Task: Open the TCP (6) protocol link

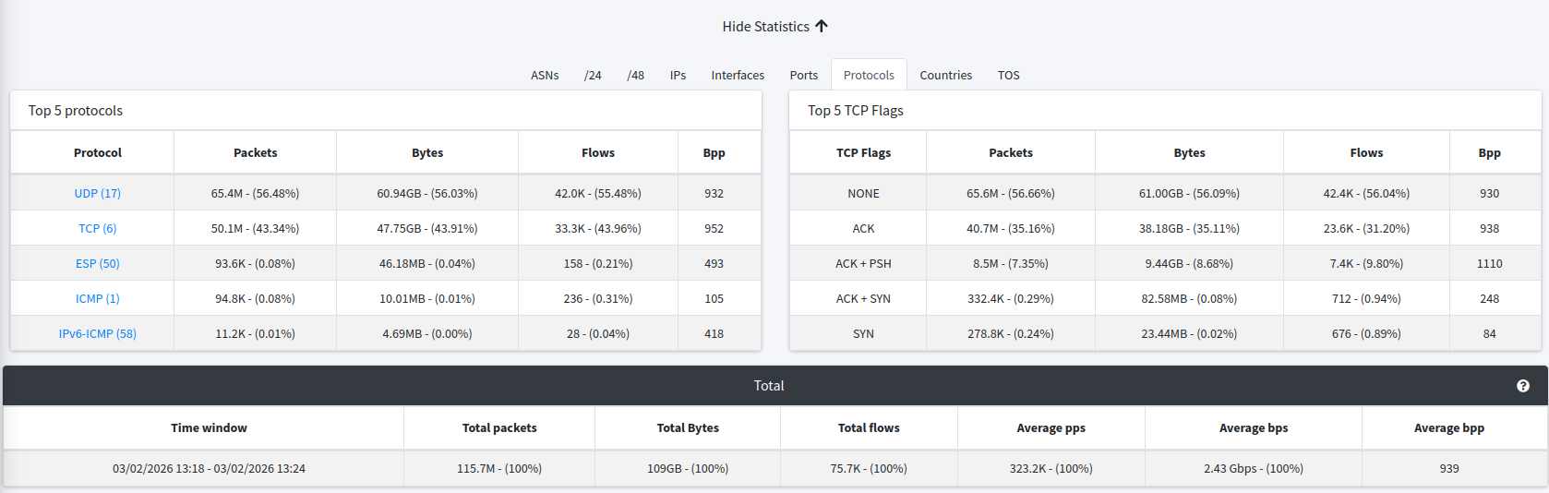Action: (x=98, y=229)
